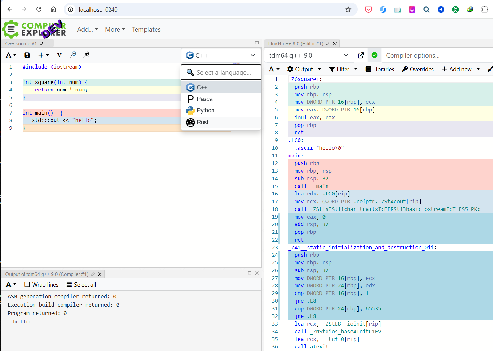This screenshot has height=351, width=493.
Task: Open the Templates link
Action: [x=146, y=29]
